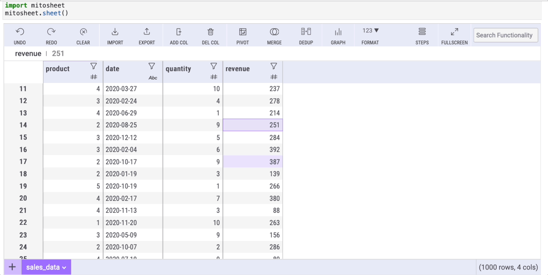Screen dimensions: 548x275
Task: Select date cell 2020-10-19
Action: pyautogui.click(x=133, y=186)
